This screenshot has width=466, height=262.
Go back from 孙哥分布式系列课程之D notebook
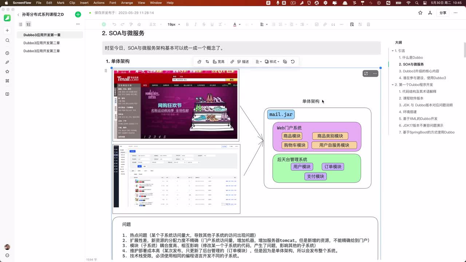[x=18, y=15]
